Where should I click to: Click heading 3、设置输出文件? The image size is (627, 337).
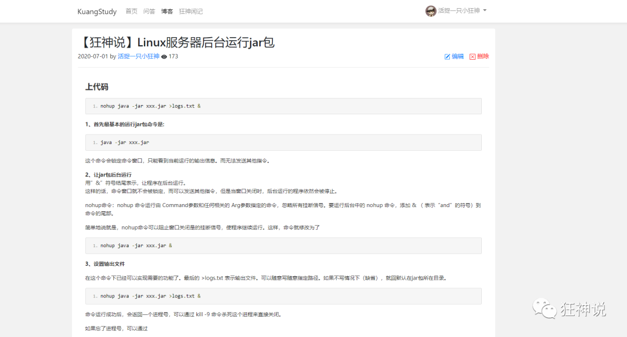coord(105,263)
